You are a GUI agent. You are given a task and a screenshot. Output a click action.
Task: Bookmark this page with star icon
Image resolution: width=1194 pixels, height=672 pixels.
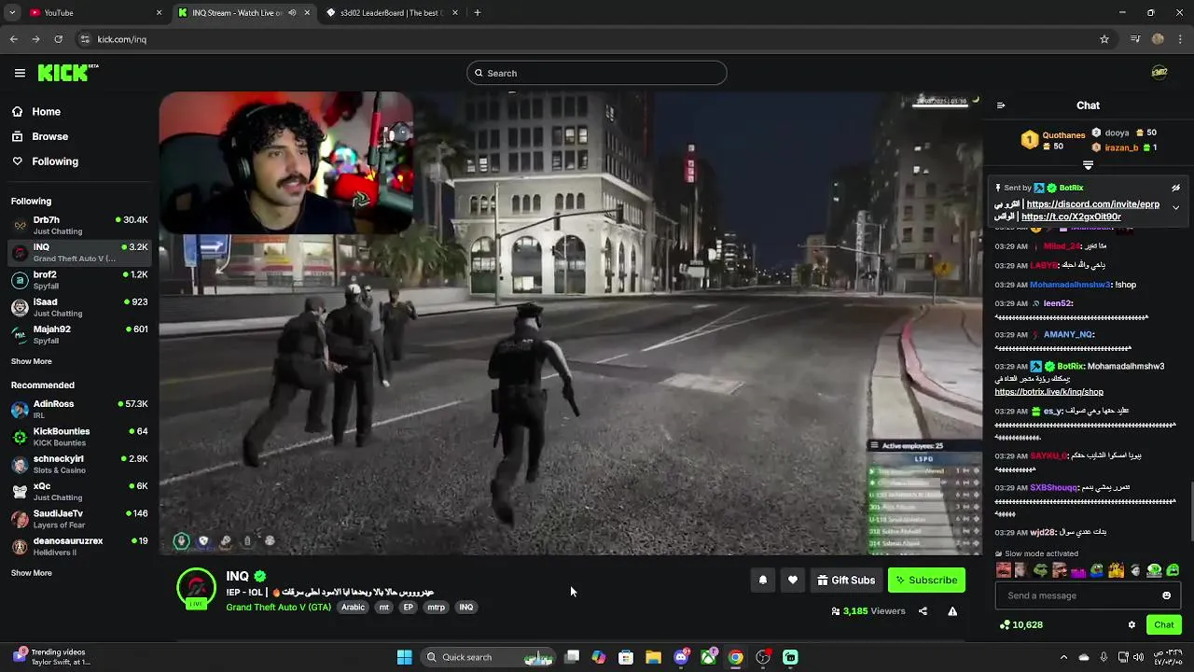point(1104,39)
